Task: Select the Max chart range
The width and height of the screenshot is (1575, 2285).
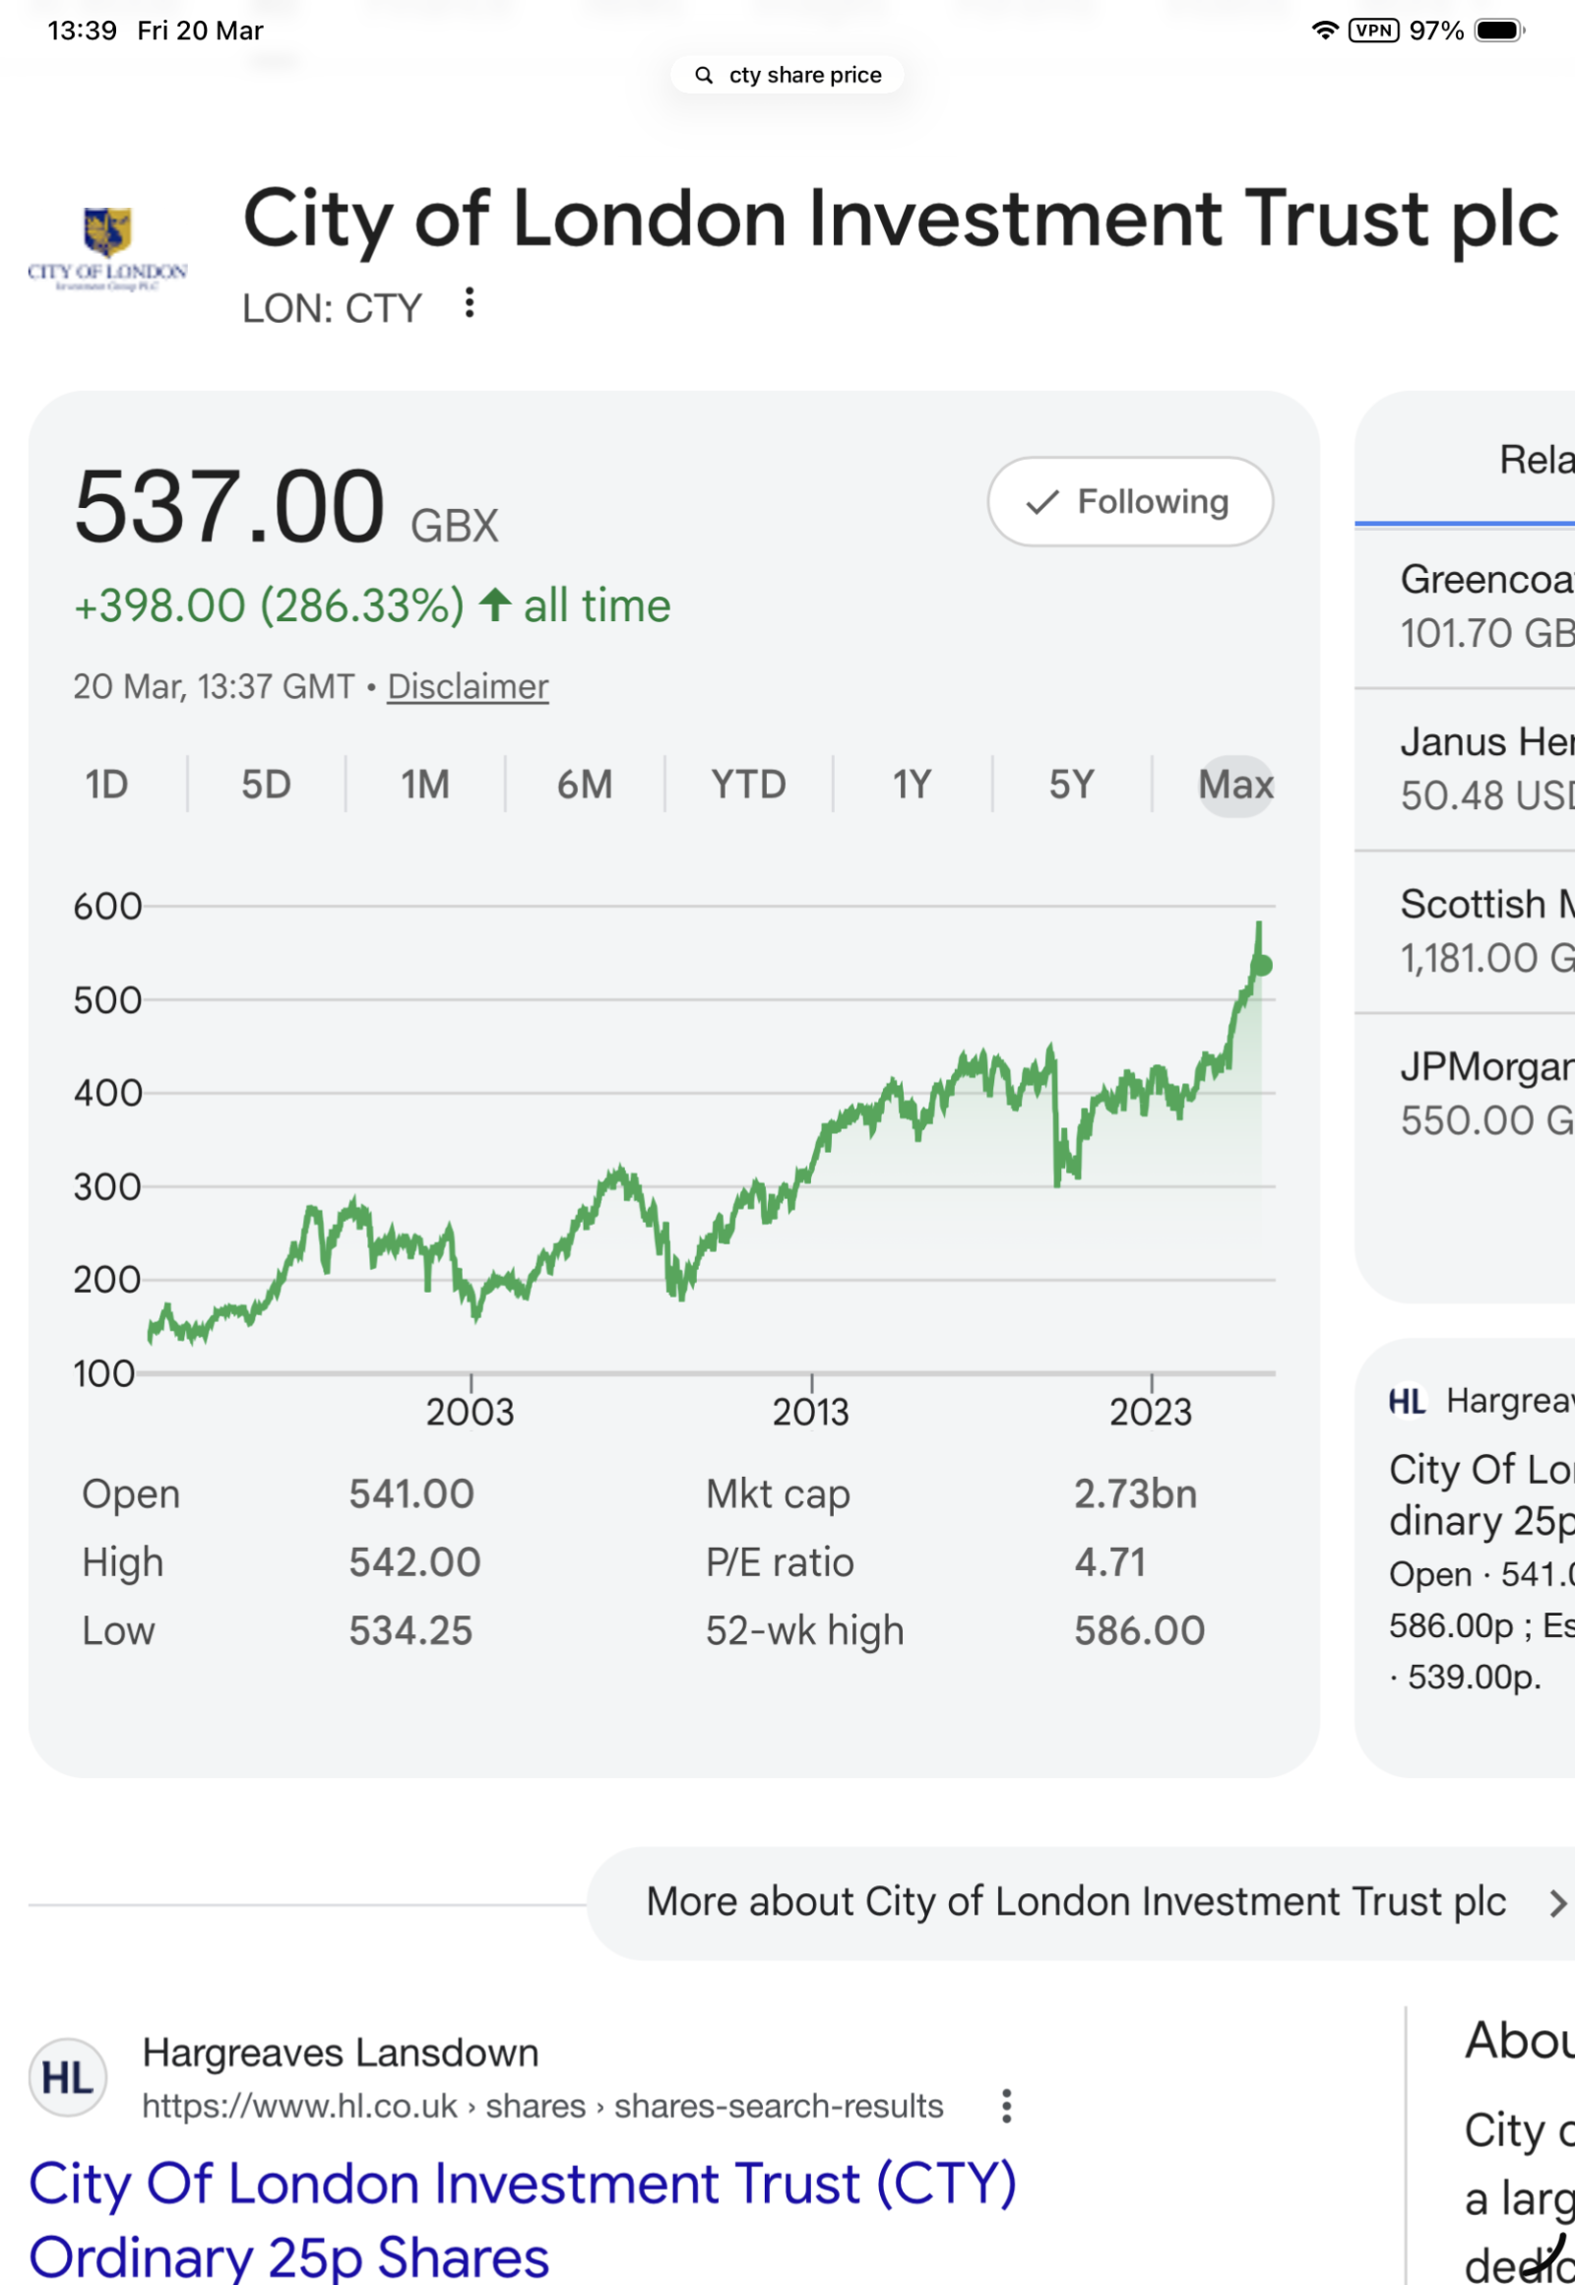Action: click(x=1234, y=785)
